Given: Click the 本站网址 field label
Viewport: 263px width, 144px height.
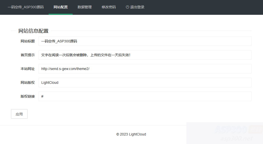Looking at the screenshot, I should pos(28,69).
